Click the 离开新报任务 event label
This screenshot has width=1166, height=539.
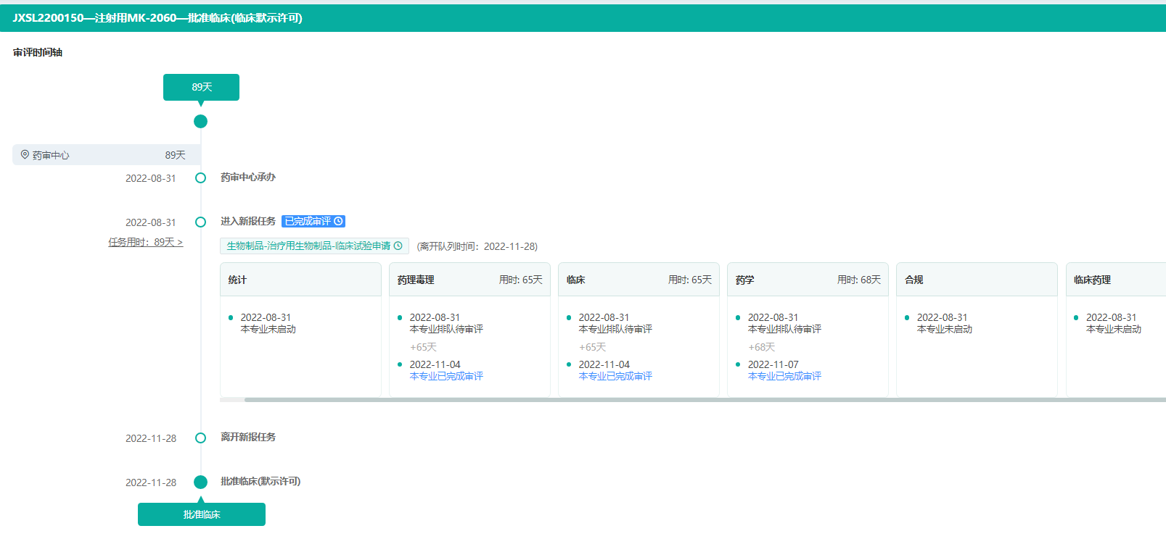coord(248,438)
